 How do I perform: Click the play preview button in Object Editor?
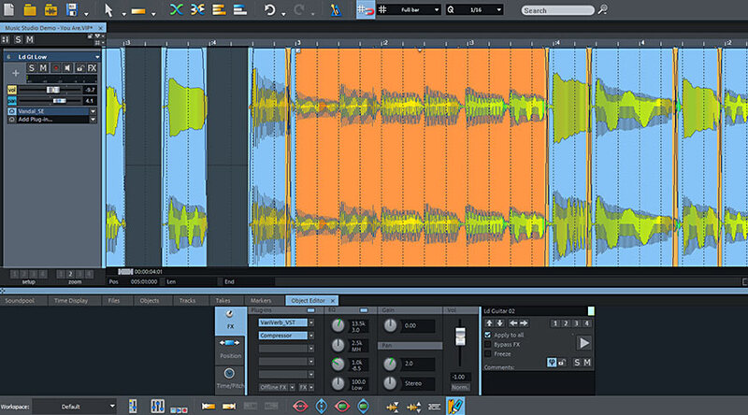point(584,343)
